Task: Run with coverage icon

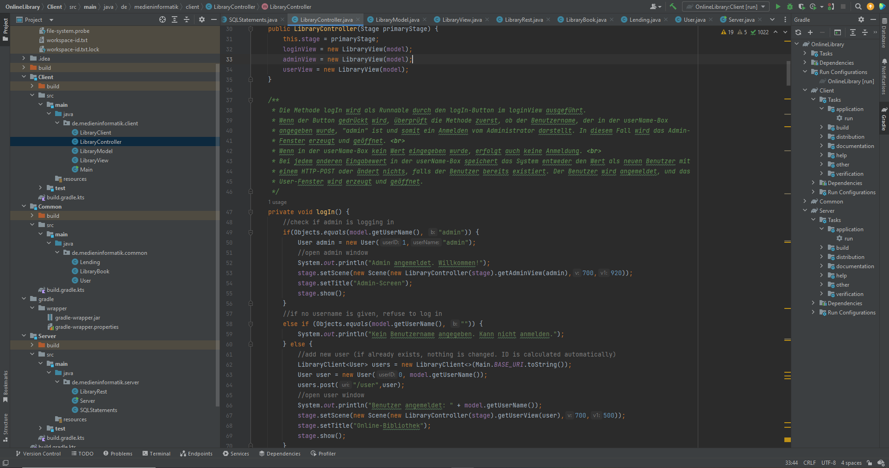Action: 801,6
